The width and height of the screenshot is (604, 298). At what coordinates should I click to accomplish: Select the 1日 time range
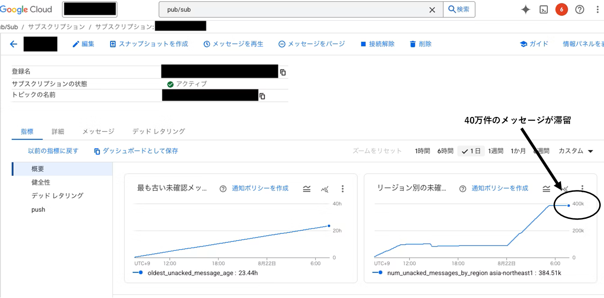[x=471, y=151]
